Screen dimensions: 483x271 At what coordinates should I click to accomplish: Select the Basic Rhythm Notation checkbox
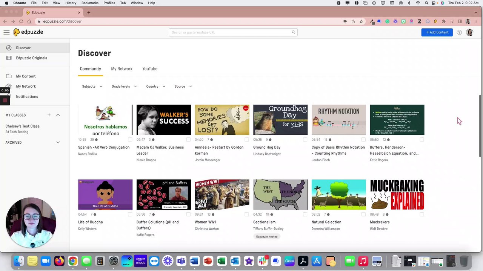point(363,140)
